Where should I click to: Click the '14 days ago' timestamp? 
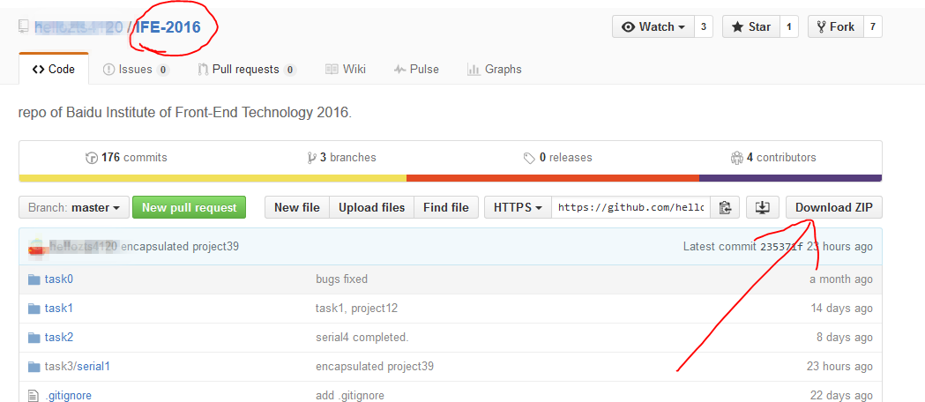[x=841, y=309]
